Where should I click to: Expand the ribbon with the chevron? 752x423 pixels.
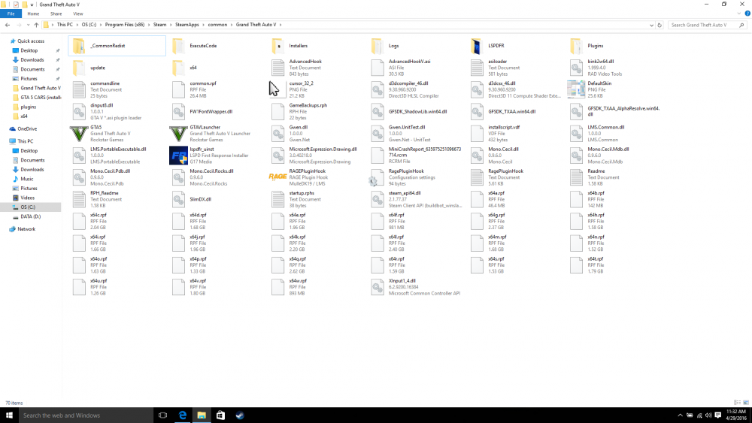pos(739,14)
